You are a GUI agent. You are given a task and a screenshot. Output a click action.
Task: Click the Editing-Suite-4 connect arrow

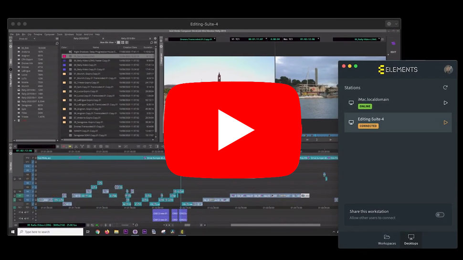[445, 122]
